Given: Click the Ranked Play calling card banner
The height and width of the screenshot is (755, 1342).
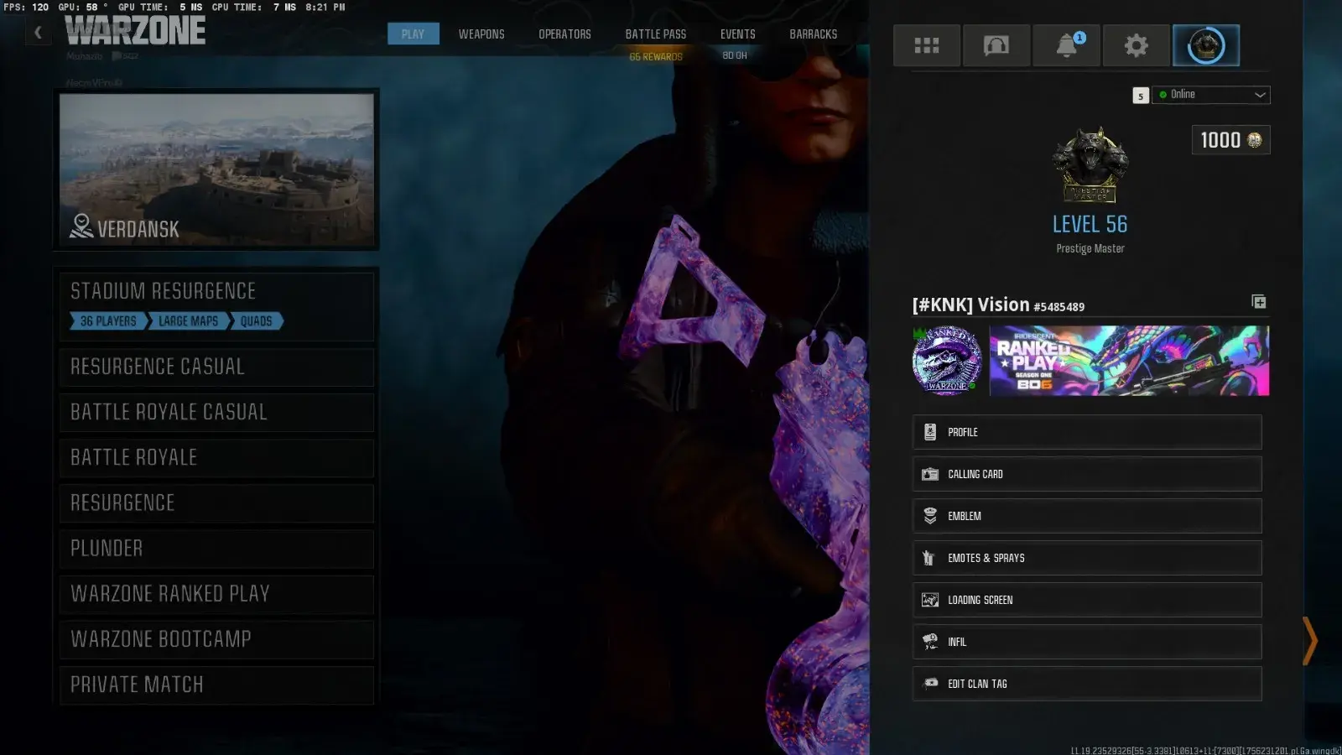Looking at the screenshot, I should coord(1129,361).
